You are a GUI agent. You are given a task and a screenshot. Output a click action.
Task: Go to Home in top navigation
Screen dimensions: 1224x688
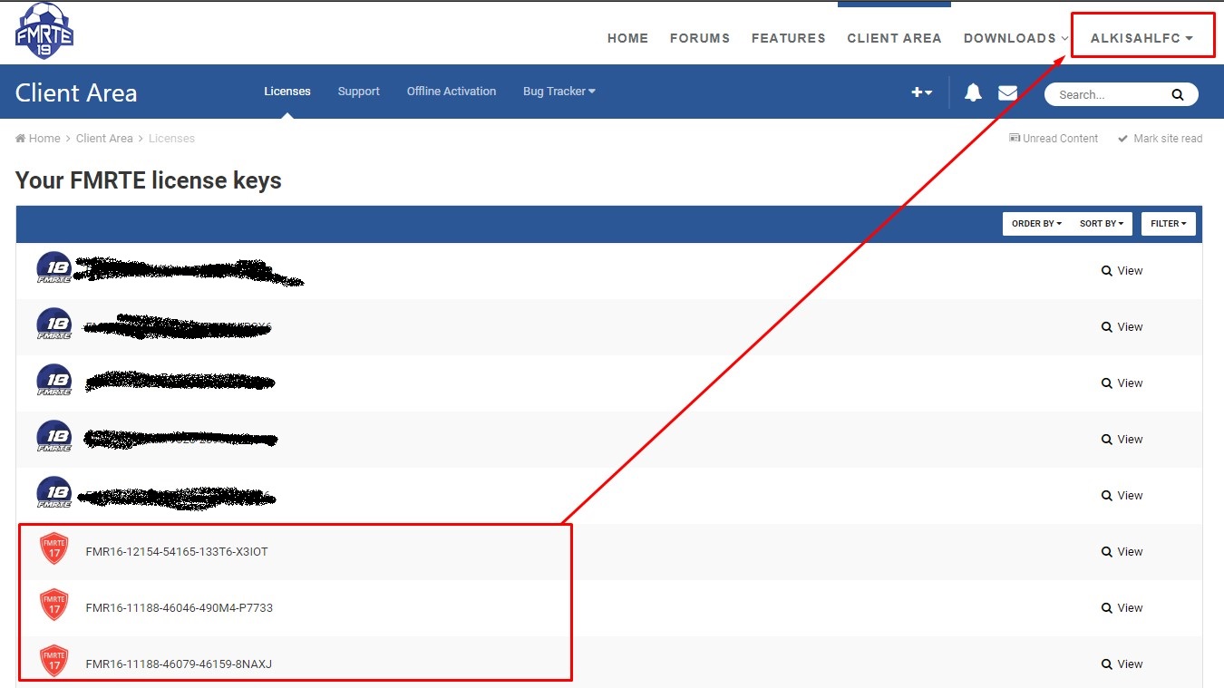627,38
